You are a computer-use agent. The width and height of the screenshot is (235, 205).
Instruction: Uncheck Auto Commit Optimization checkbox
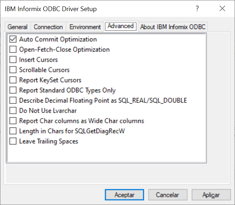[13, 39]
